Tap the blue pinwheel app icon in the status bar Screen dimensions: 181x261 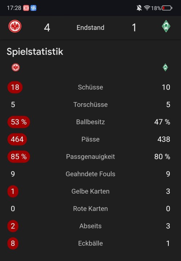34,8
